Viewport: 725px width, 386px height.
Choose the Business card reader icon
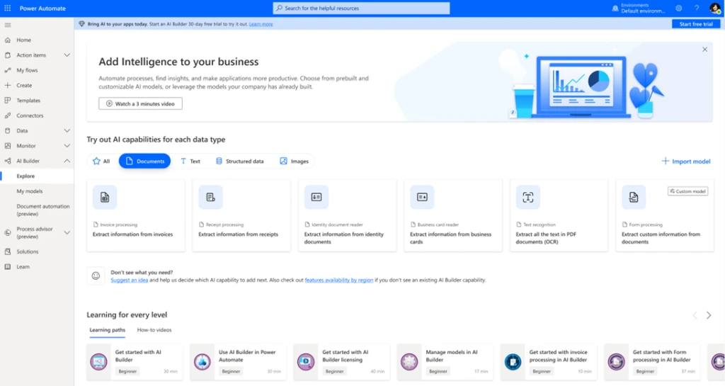(422, 197)
